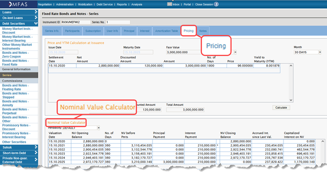Open Bonds and Notes - Other
This screenshot has width=327, height=172.
(15, 119)
